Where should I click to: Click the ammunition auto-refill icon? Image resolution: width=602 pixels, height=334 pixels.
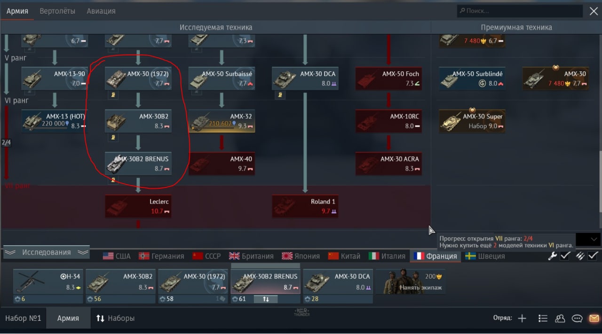point(580,256)
